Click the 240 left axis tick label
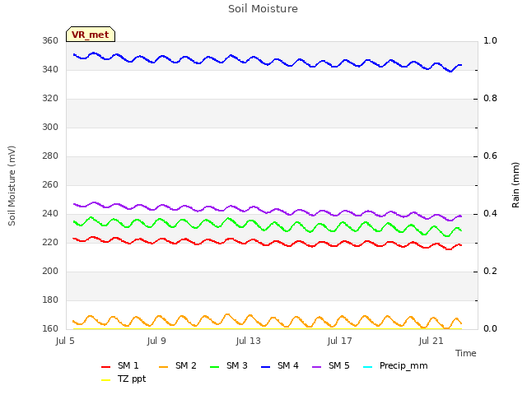This screenshot has width=527, height=395. [50, 214]
